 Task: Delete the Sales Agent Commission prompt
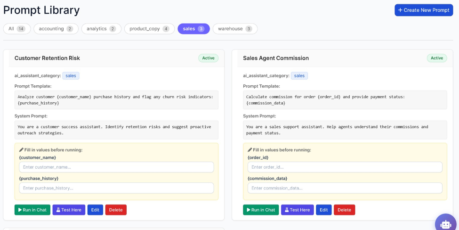click(x=344, y=210)
